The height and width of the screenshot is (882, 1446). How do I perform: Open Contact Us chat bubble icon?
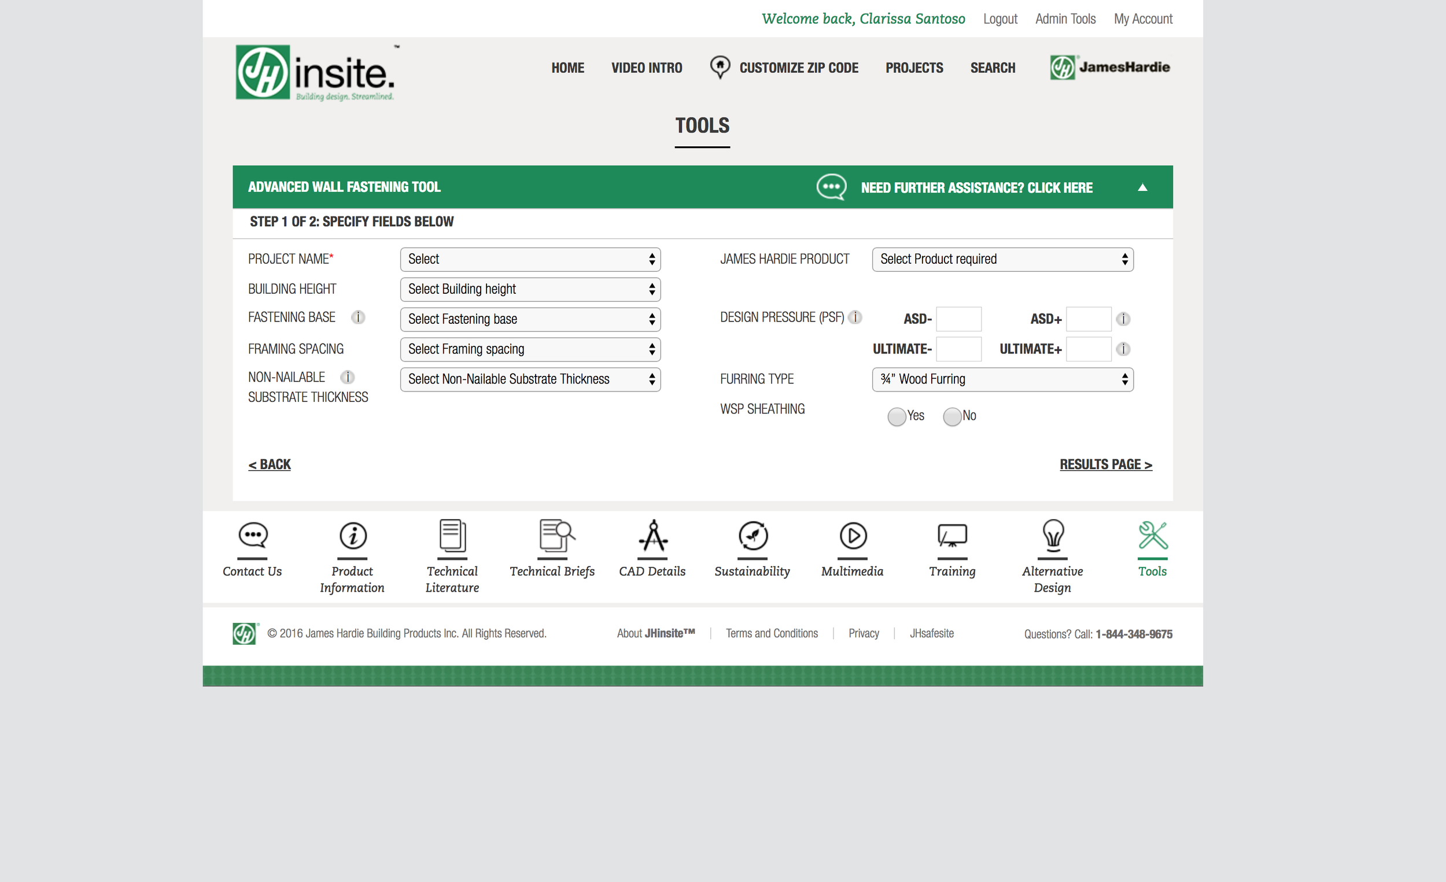pyautogui.click(x=253, y=535)
